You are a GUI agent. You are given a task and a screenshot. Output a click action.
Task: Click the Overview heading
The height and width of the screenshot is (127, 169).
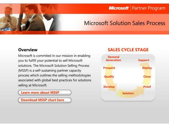tap(28, 50)
